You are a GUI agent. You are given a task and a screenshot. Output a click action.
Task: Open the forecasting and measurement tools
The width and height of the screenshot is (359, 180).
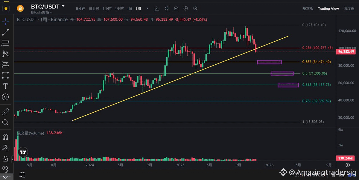(x=5, y=64)
